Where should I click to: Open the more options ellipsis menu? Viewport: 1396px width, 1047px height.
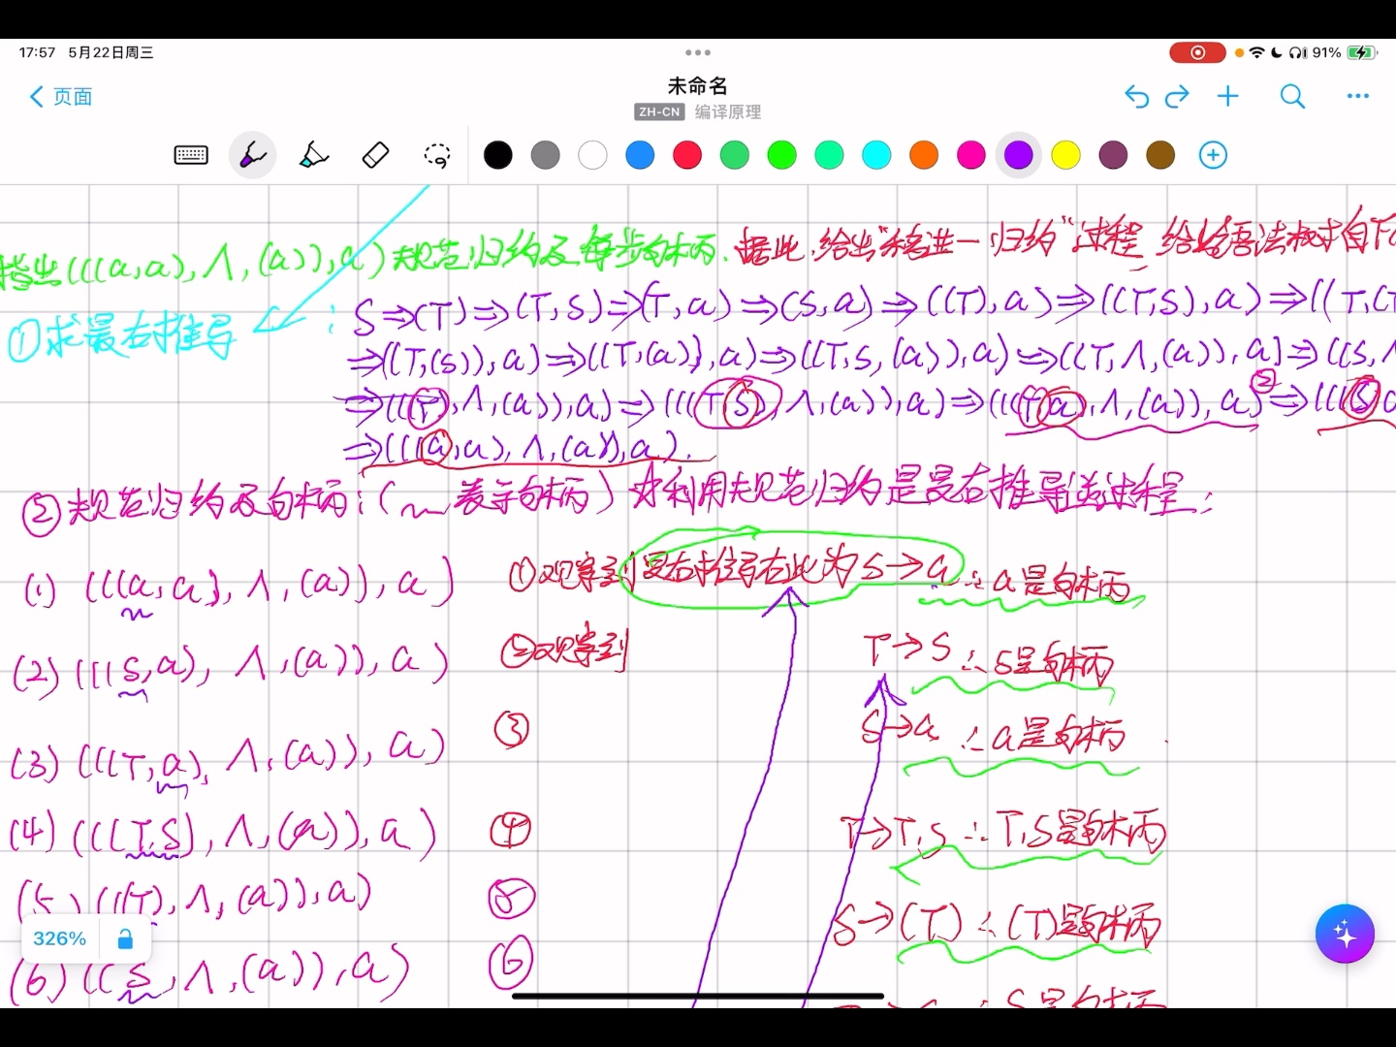click(1358, 96)
